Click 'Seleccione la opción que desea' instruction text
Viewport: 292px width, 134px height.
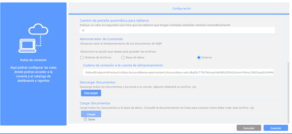(118, 52)
